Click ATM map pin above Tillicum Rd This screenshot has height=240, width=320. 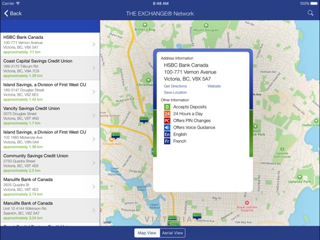pyautogui.click(x=144, y=120)
